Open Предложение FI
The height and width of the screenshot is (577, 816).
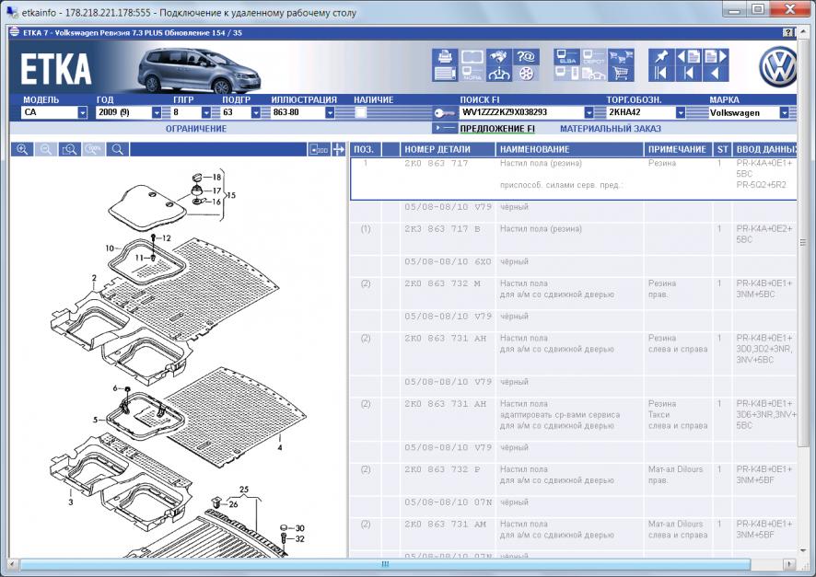point(497,129)
